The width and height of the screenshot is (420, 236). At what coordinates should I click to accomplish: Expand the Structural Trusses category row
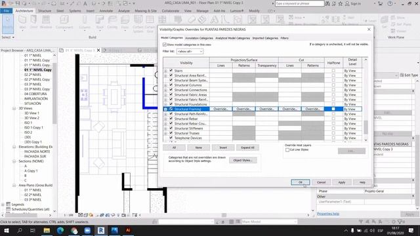pos(165,133)
